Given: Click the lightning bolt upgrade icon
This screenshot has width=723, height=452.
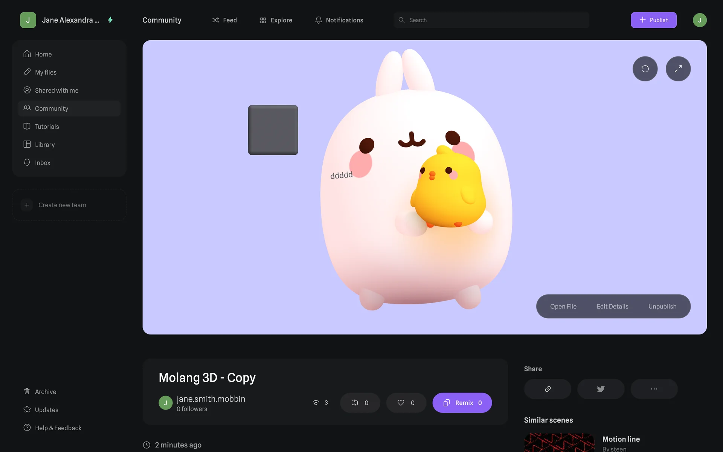Looking at the screenshot, I should coord(110,20).
